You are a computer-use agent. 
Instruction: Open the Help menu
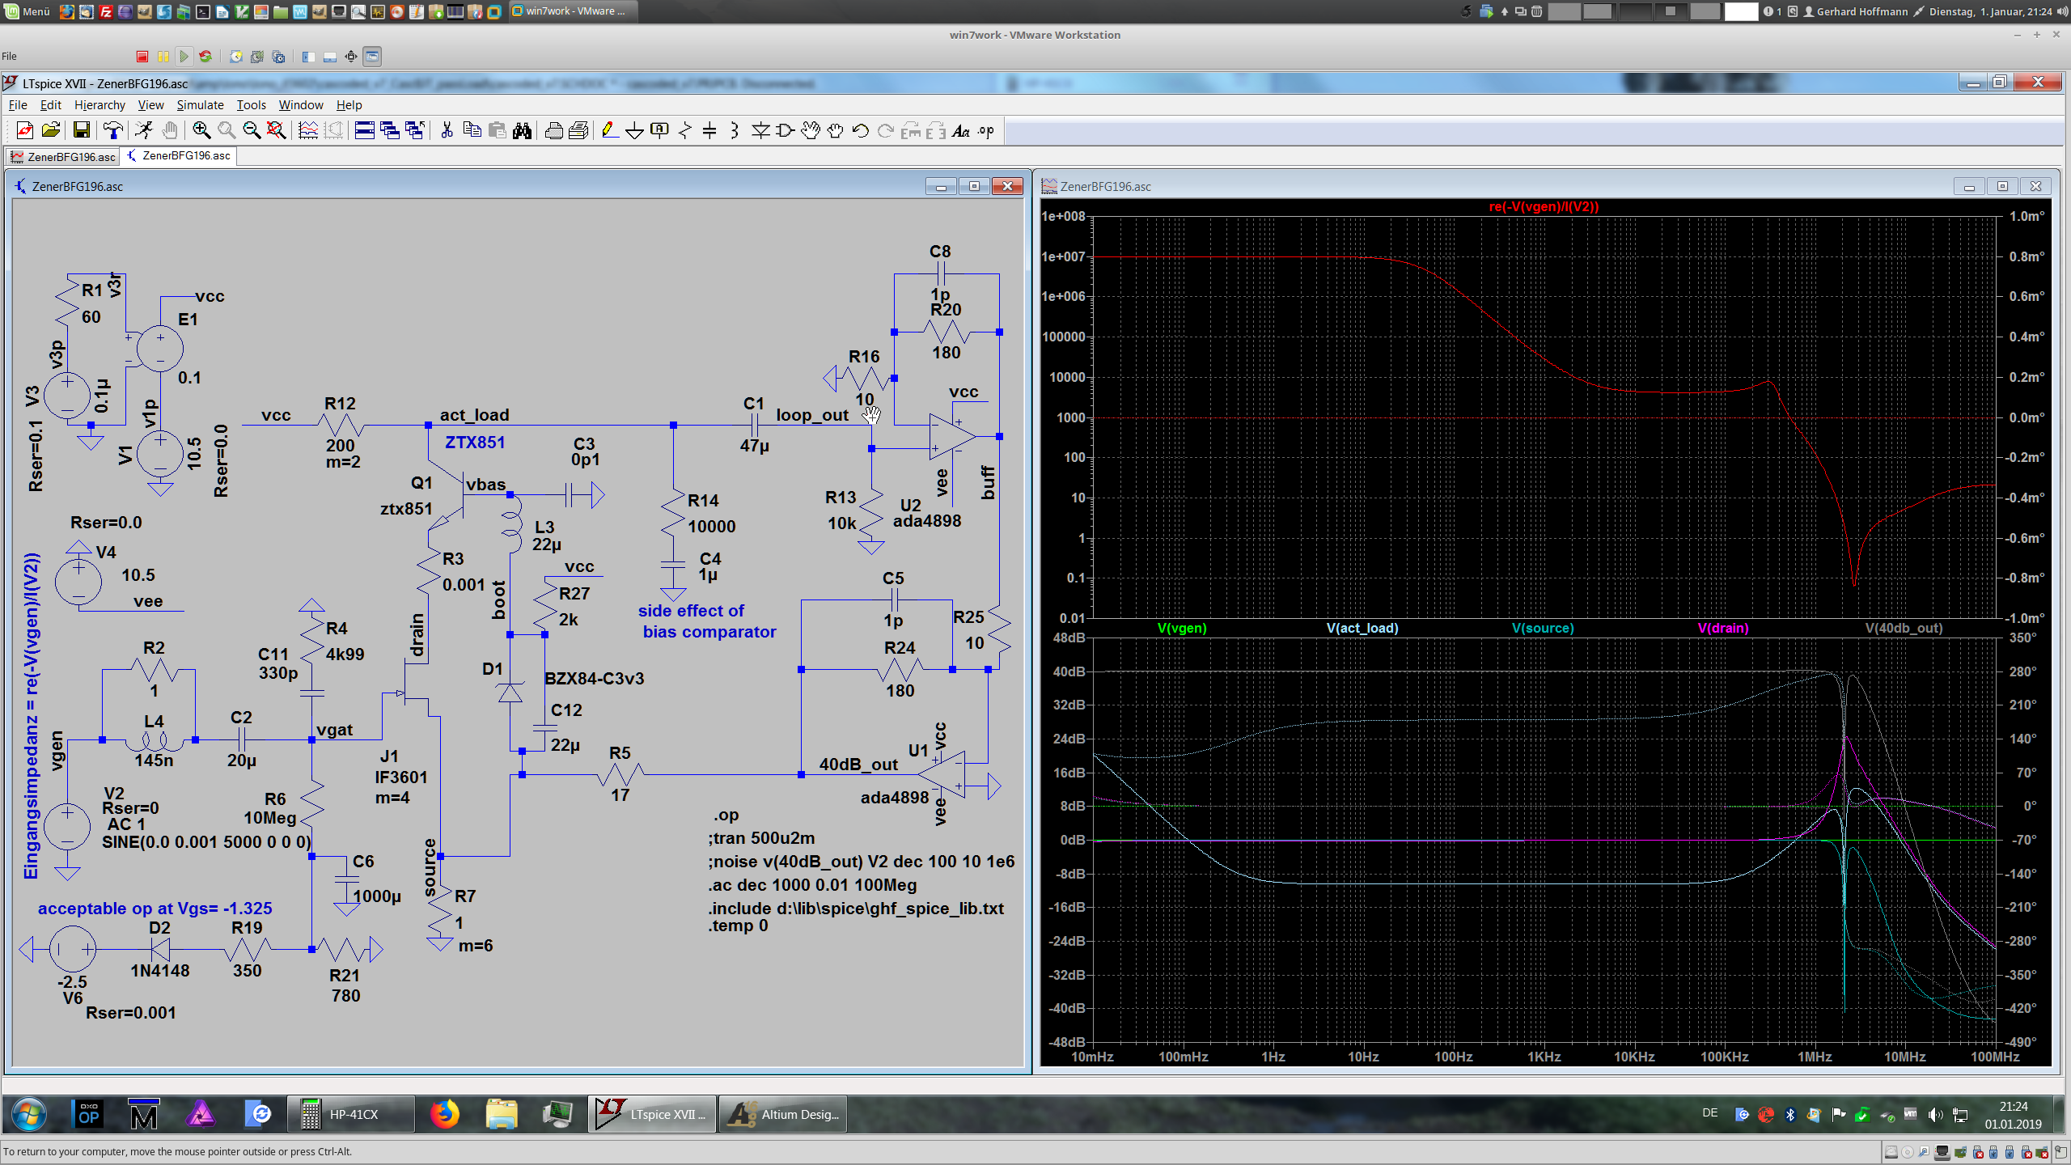point(349,105)
